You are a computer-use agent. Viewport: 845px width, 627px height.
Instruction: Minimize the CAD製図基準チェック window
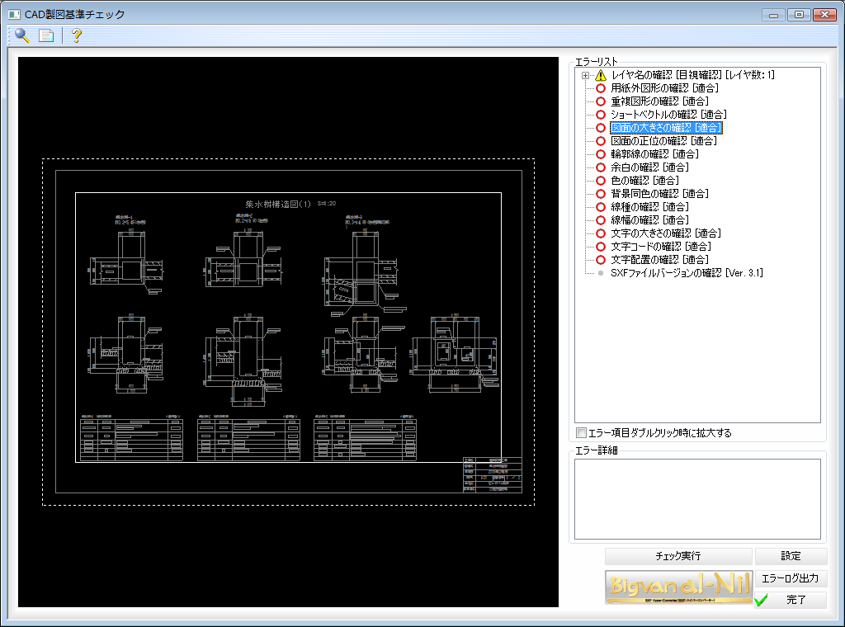pyautogui.click(x=773, y=15)
